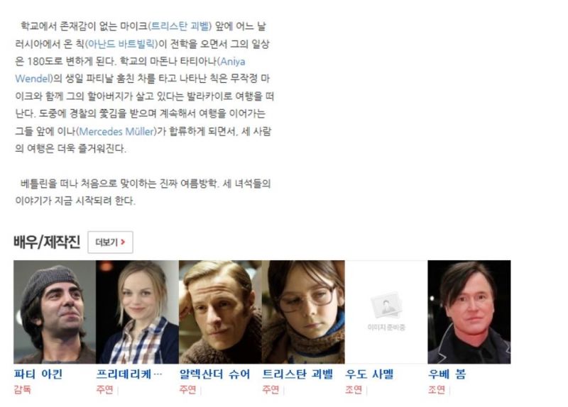568x407 pixels.
Task: Open 우베 봄's portrait thumbnail
Action: tap(469, 312)
